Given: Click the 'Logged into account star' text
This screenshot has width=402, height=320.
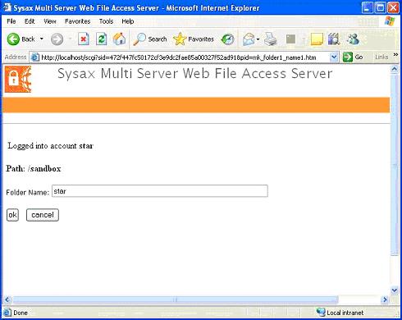Looking at the screenshot, I should click(51, 146).
